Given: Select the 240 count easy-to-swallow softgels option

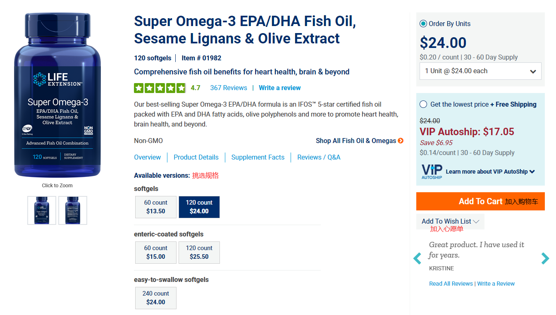Looking at the screenshot, I should click(x=156, y=298).
